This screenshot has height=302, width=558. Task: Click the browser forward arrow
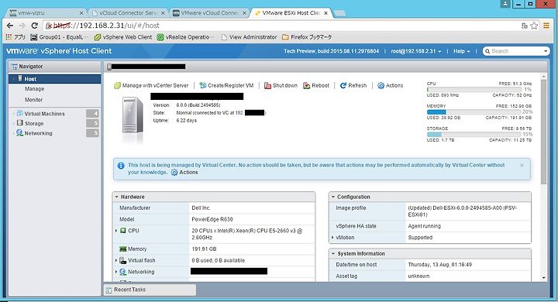coord(22,26)
